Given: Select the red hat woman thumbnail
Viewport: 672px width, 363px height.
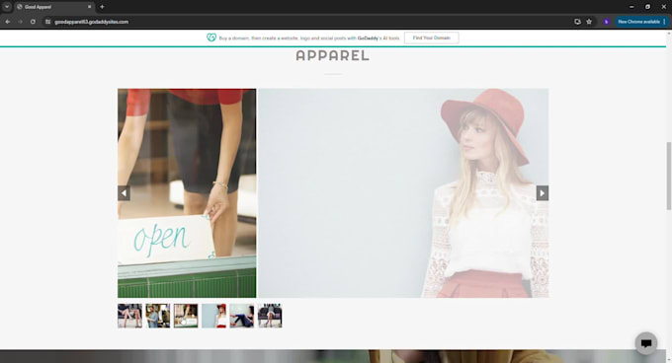Looking at the screenshot, I should pyautogui.click(x=213, y=316).
